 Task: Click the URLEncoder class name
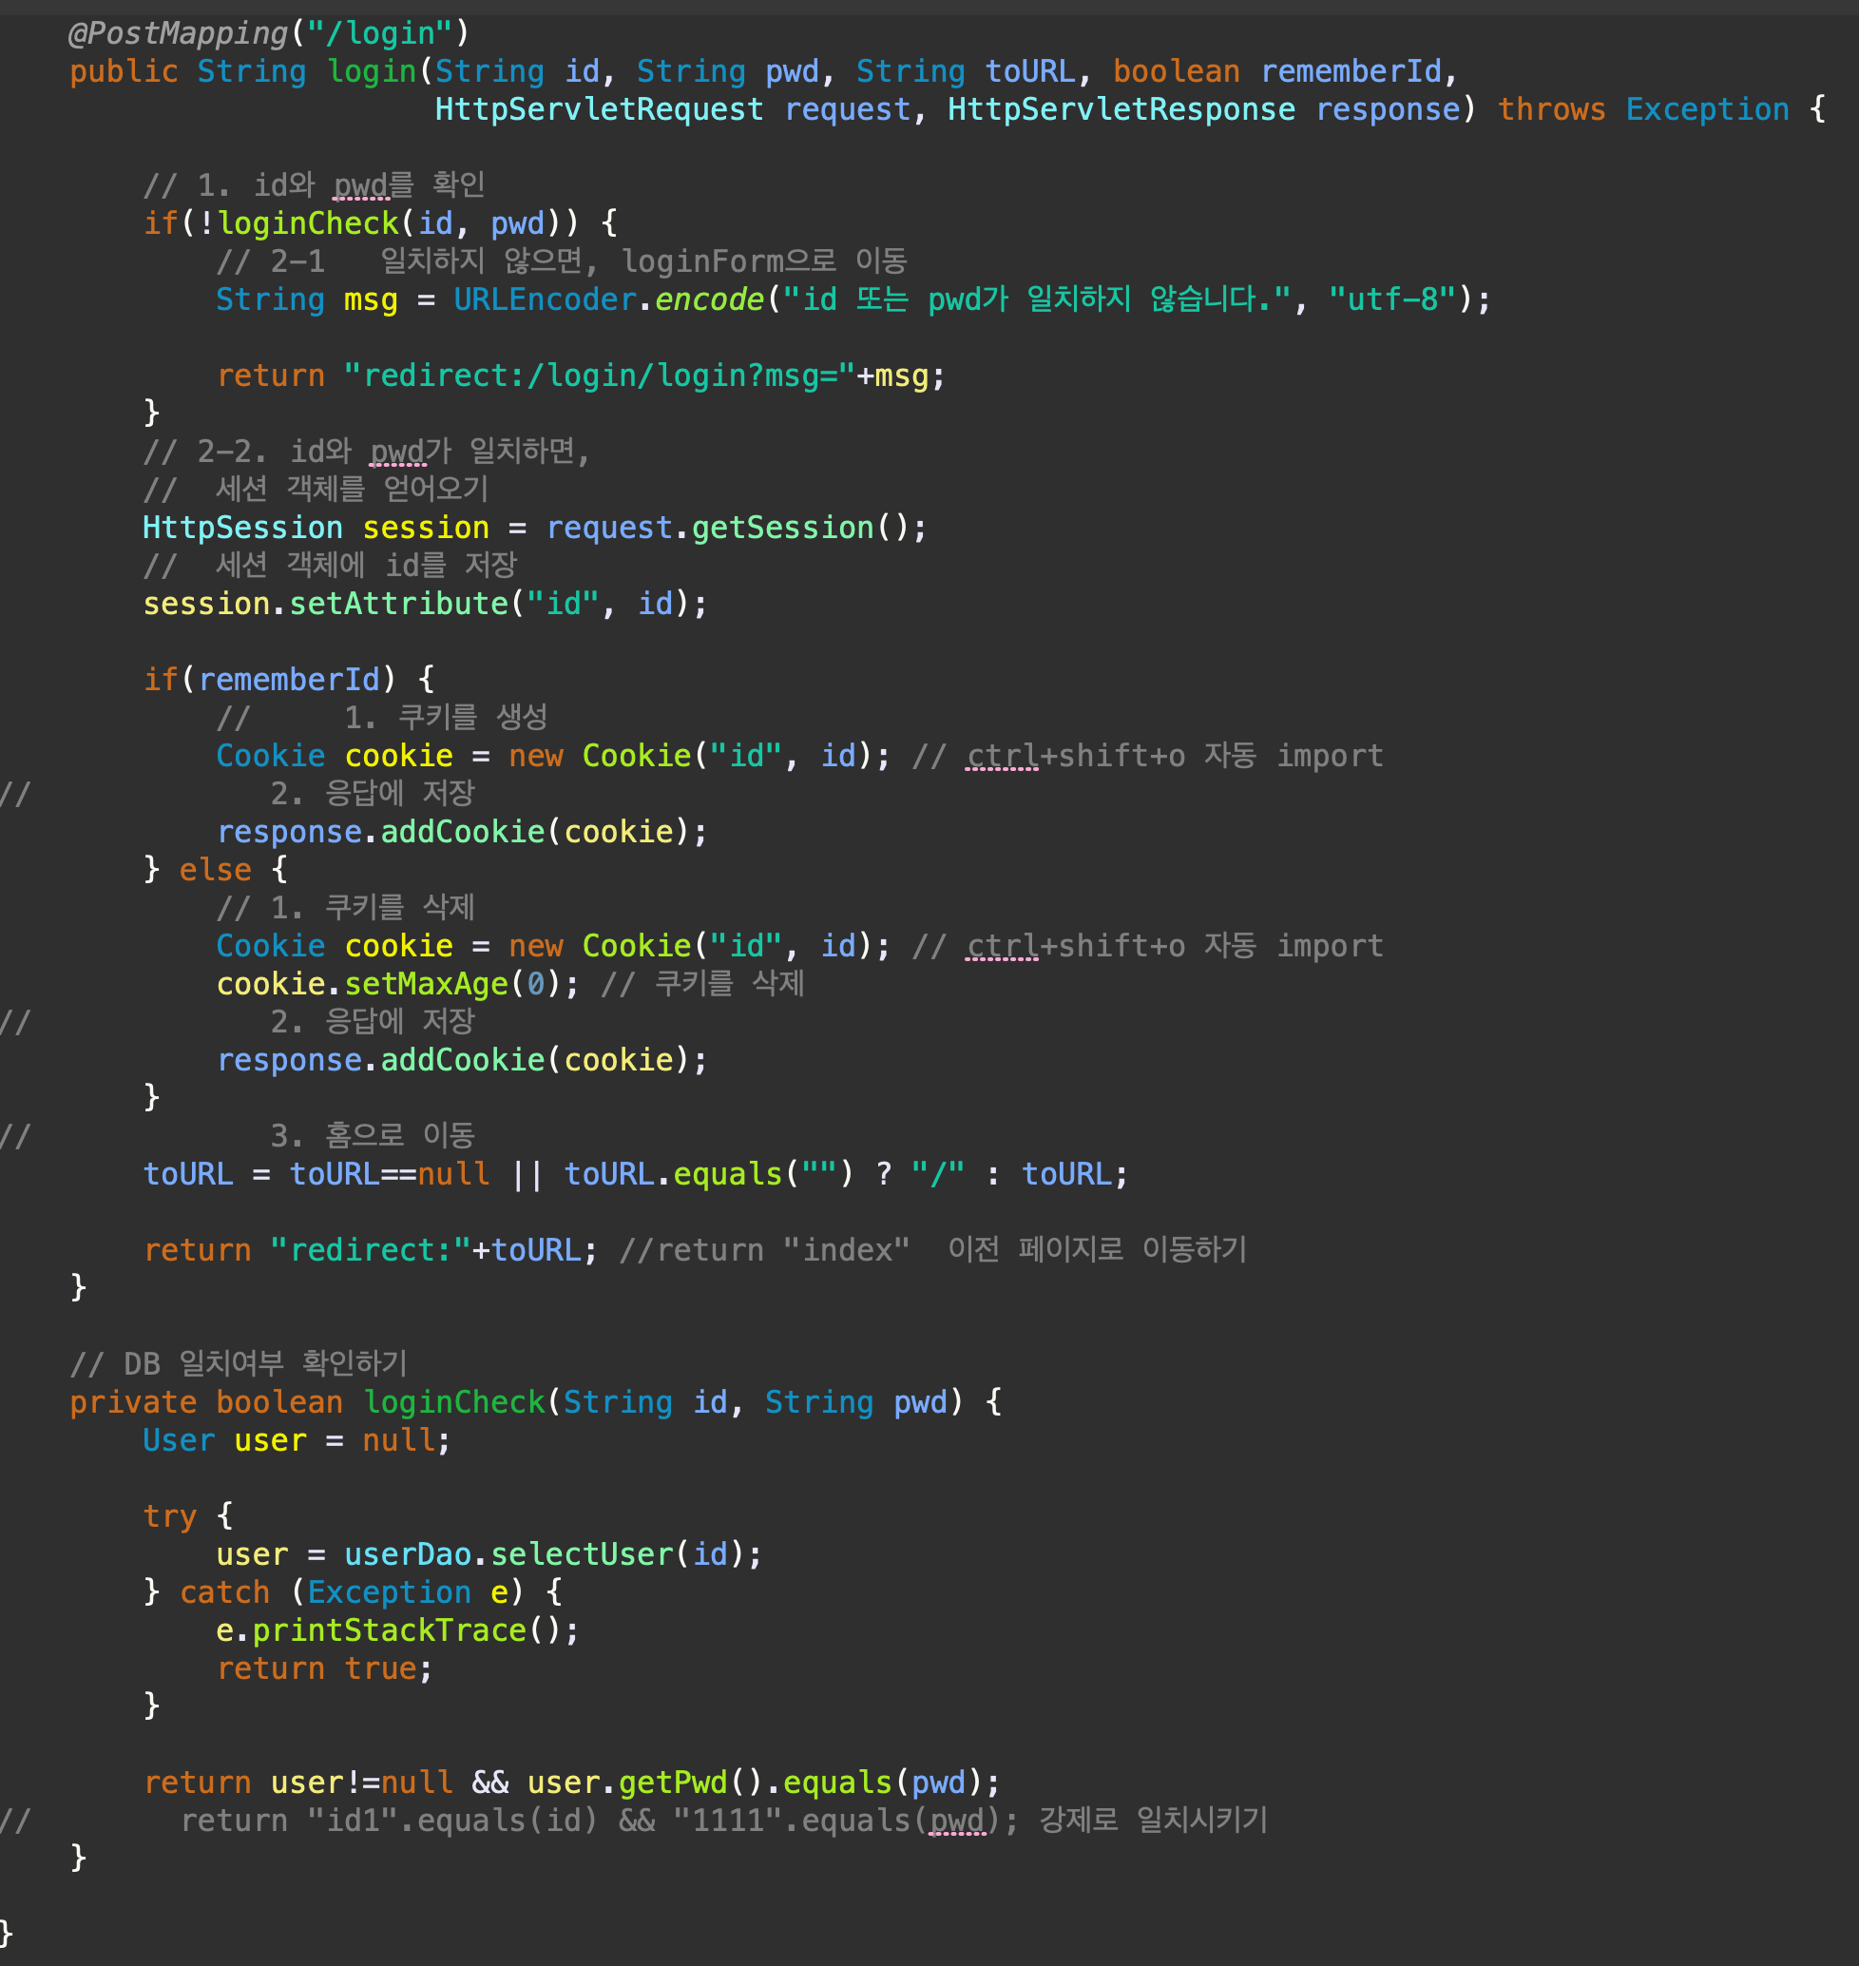point(544,299)
